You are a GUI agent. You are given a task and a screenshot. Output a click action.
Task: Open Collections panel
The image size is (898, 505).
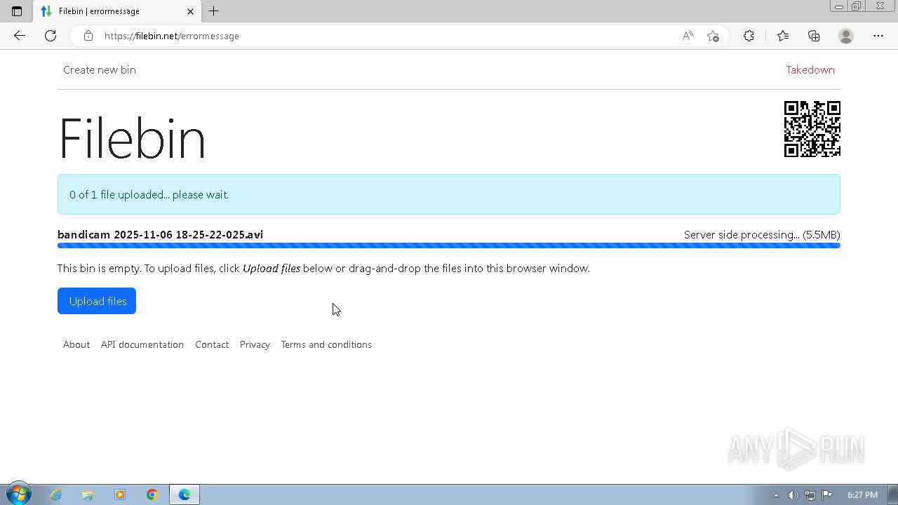tap(814, 36)
